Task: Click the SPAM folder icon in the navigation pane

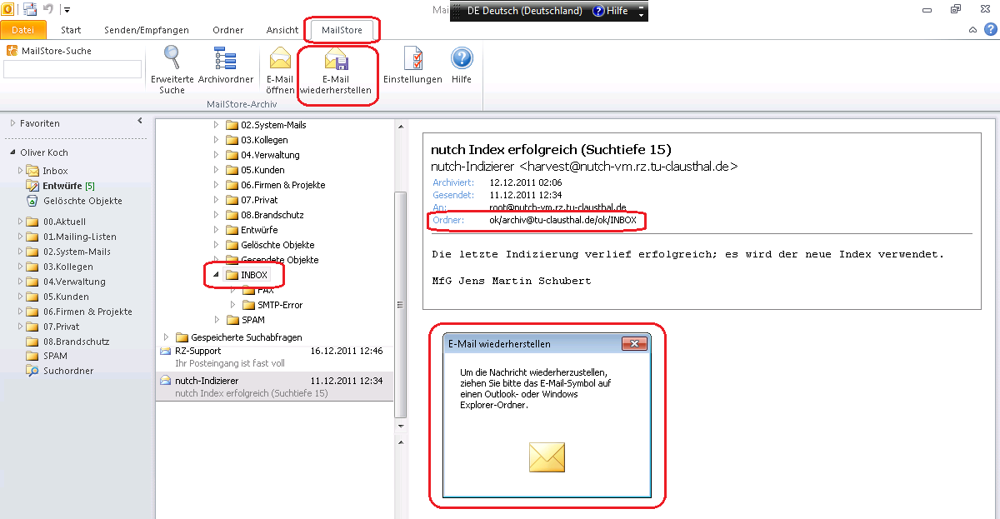Action: [32, 356]
